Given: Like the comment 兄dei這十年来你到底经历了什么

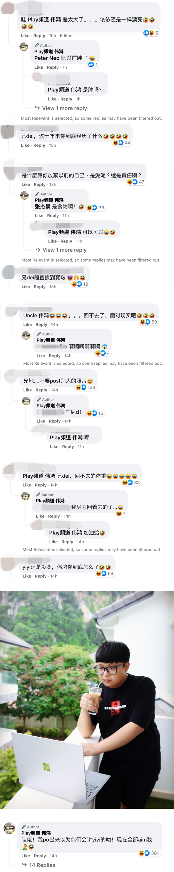Looking at the screenshot, I should tap(25, 145).
